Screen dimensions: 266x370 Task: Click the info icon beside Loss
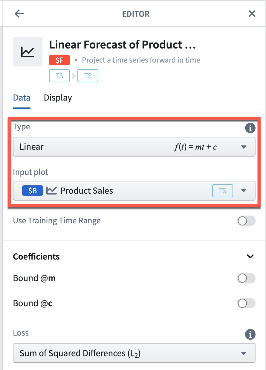pos(250,334)
